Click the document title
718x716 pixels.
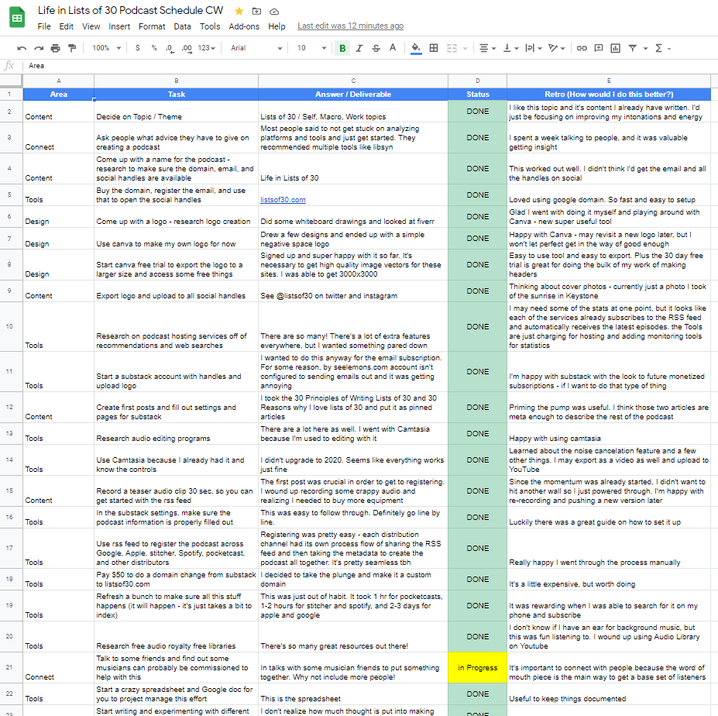coord(130,11)
